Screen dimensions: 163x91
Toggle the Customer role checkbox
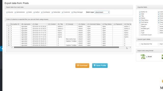(x=63, y=12)
